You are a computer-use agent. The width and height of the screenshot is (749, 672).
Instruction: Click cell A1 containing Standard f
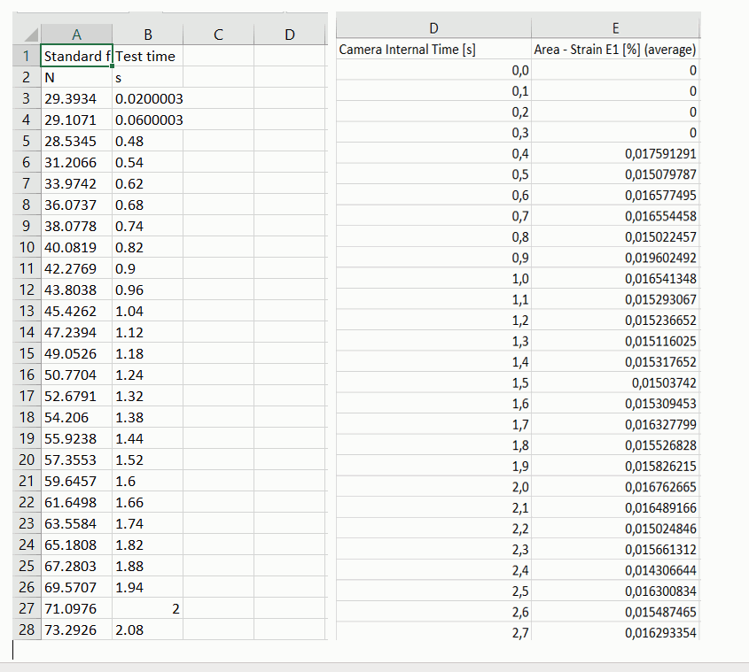[76, 56]
